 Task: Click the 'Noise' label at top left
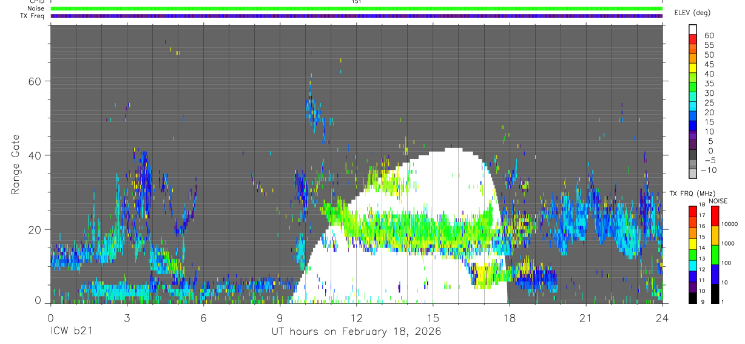36,8
